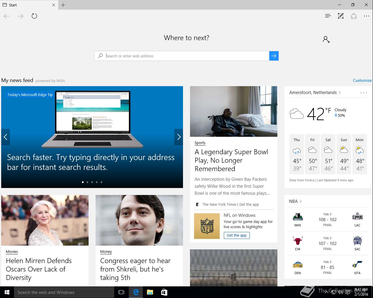The height and width of the screenshot is (298, 373).
Task: Open Customize news feed link
Action: pyautogui.click(x=362, y=80)
